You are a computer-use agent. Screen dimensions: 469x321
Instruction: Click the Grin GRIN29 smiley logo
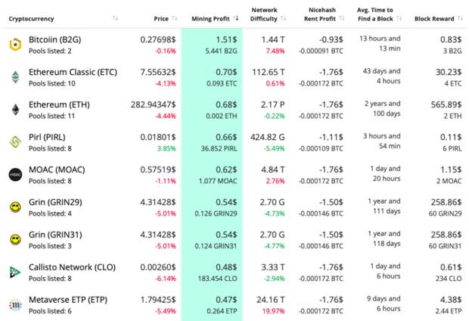[x=15, y=207]
